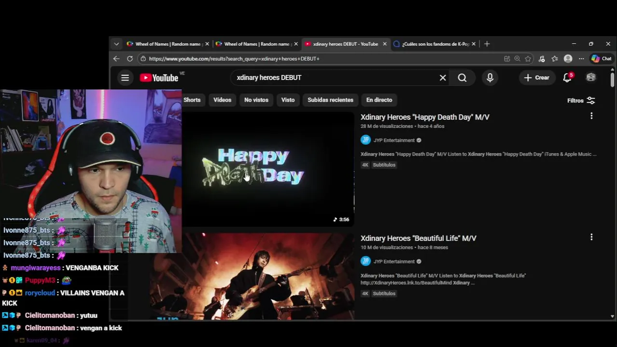Visit the JYP Entertainment channel name under Beautiful Life
This screenshot has width=617, height=347.
coord(394,261)
